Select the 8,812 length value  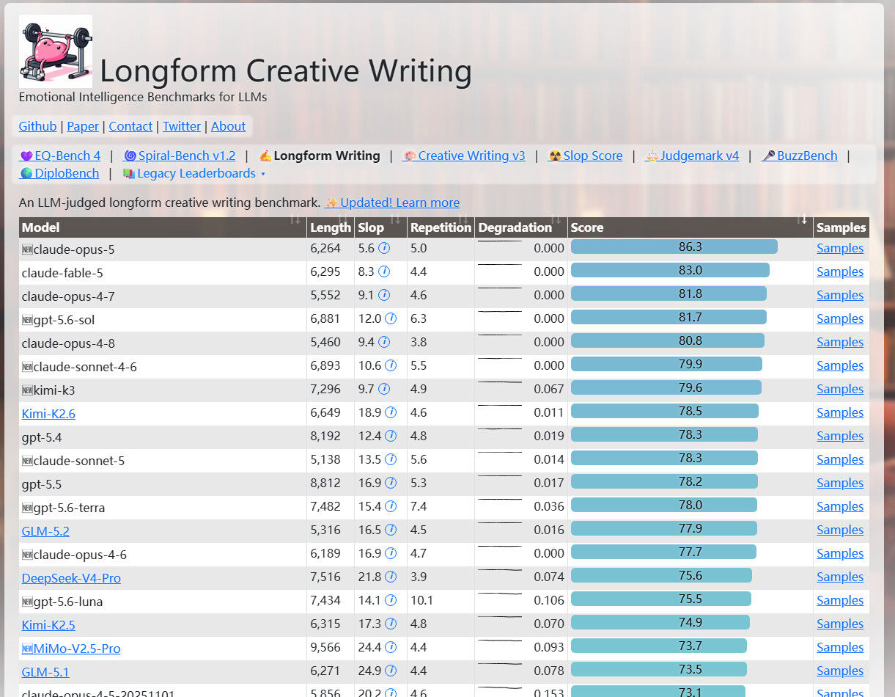[325, 483]
